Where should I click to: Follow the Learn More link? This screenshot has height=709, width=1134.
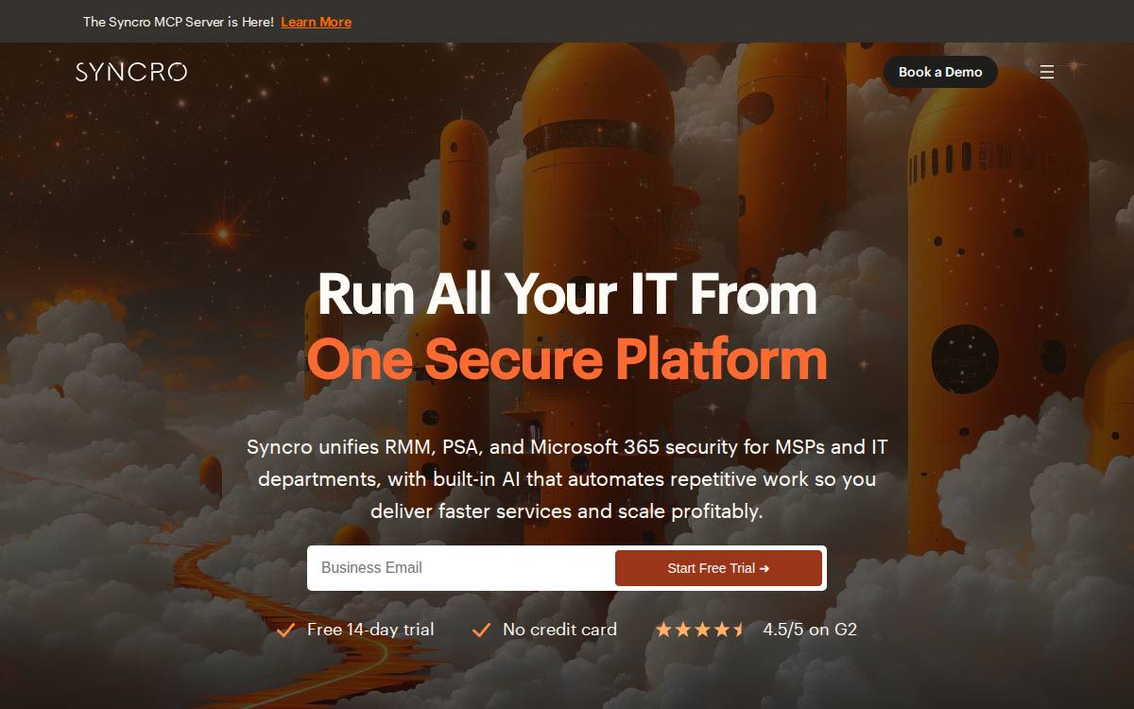(316, 22)
